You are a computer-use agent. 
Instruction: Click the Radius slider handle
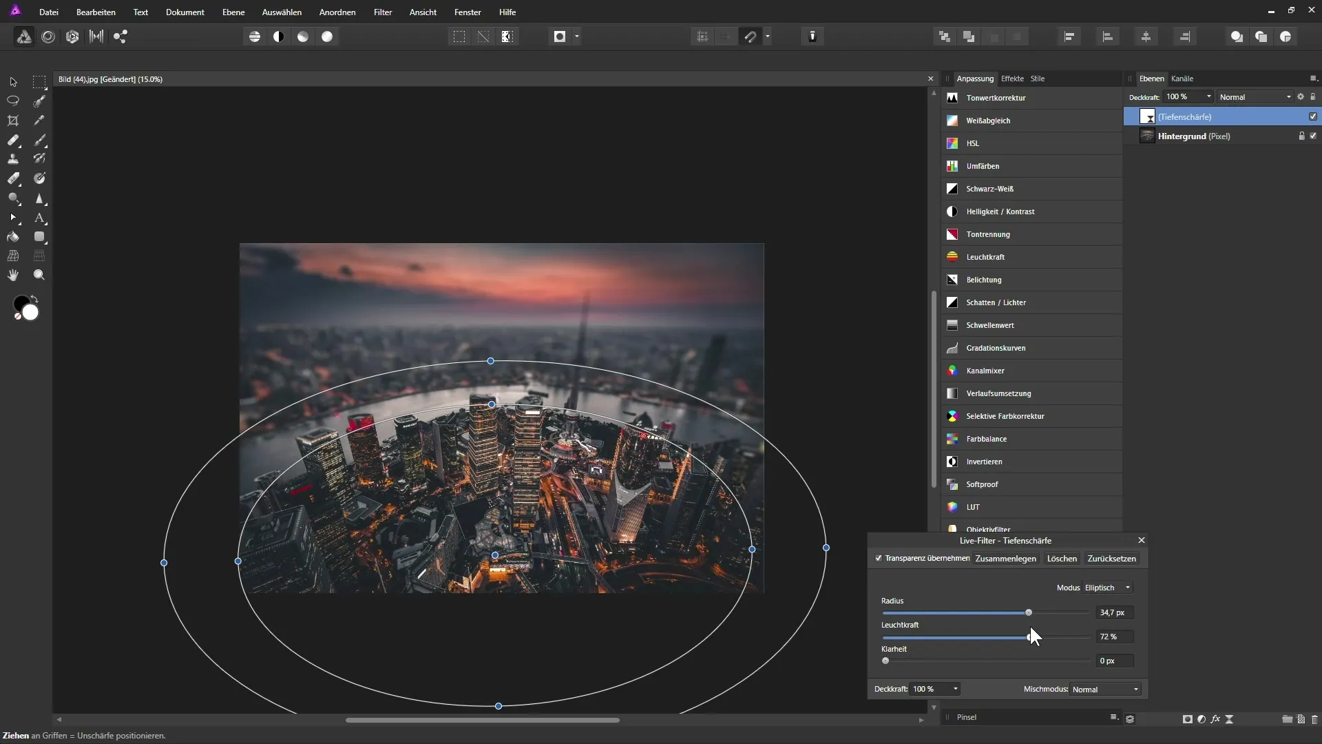[x=1029, y=612]
